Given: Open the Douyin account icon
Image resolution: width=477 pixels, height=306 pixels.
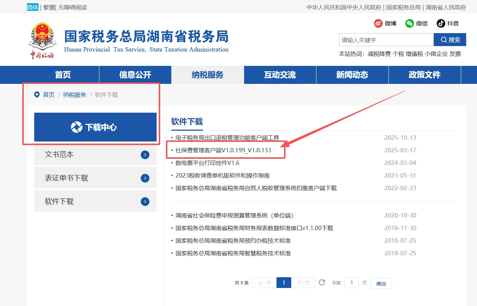Looking at the screenshot, I should [x=440, y=23].
